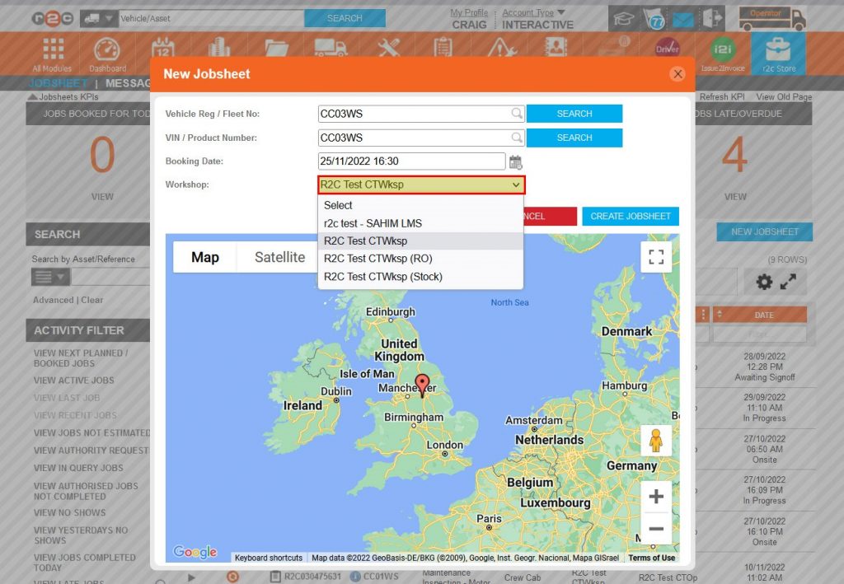
Task: Select the JOBSHEET menu item
Action: (x=57, y=83)
